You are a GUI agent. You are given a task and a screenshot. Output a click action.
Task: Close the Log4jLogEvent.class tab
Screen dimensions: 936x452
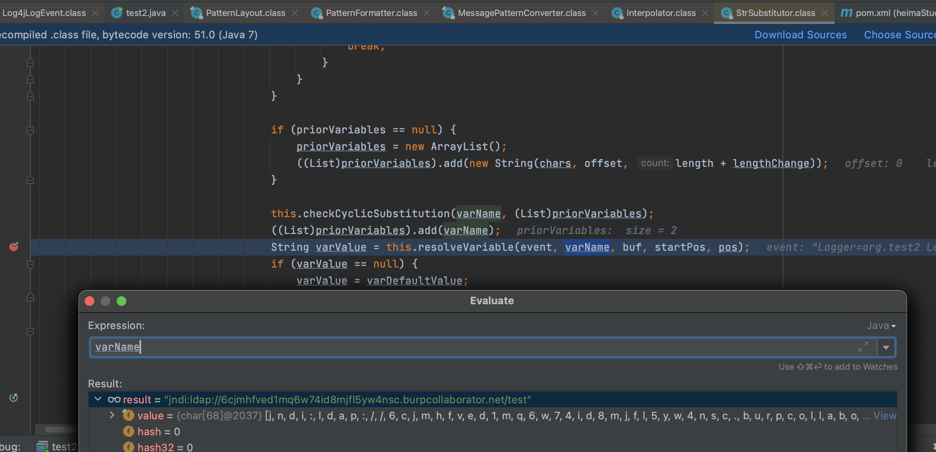[95, 13]
